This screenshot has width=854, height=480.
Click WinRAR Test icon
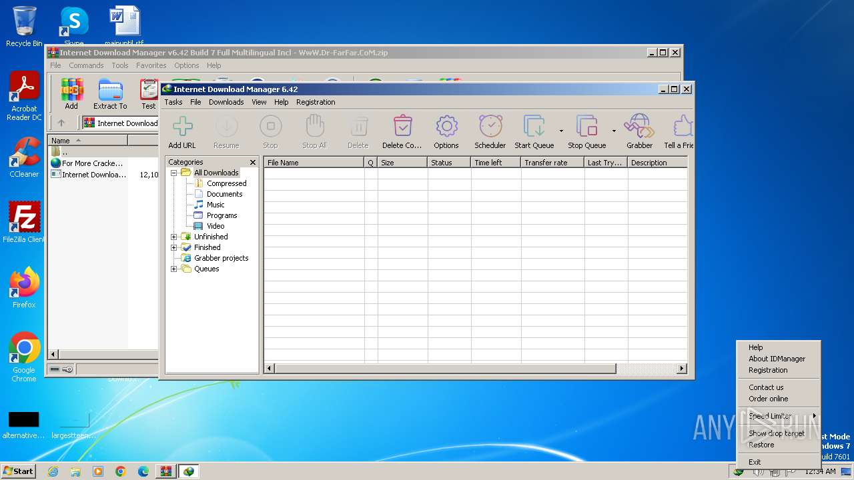click(149, 90)
